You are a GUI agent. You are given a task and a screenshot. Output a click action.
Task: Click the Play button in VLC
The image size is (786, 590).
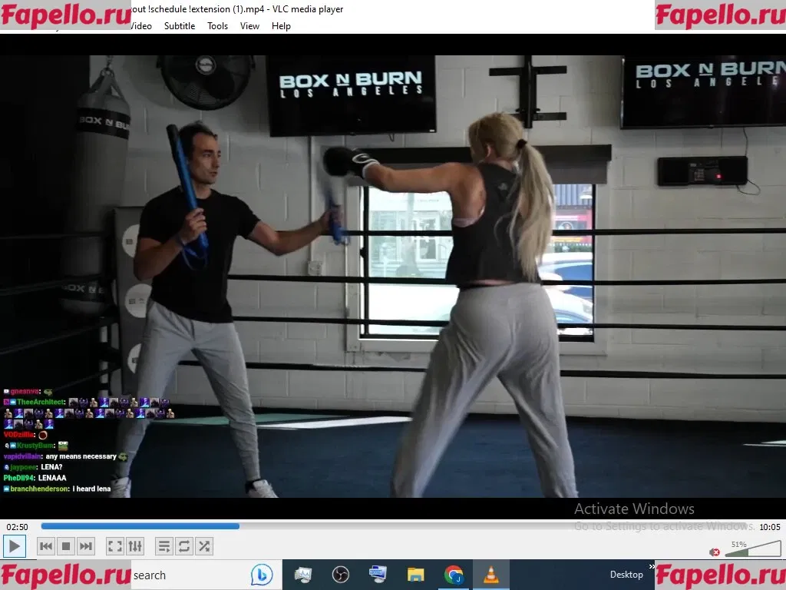point(14,546)
